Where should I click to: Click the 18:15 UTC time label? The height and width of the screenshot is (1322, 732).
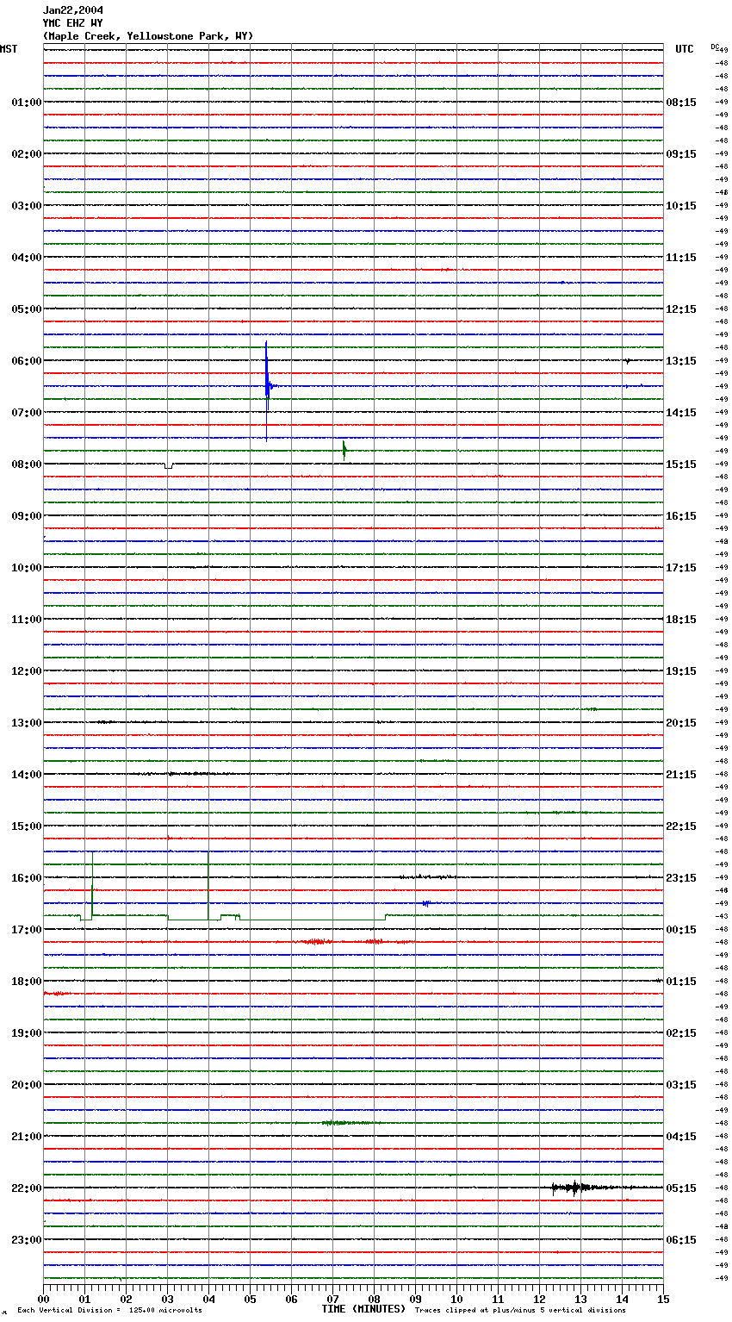tap(681, 620)
